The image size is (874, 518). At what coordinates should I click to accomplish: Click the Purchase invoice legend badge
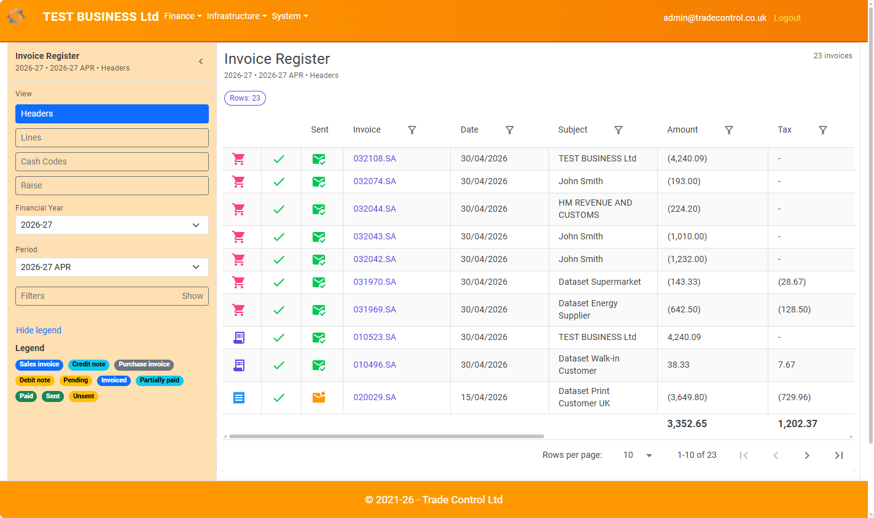click(x=144, y=365)
